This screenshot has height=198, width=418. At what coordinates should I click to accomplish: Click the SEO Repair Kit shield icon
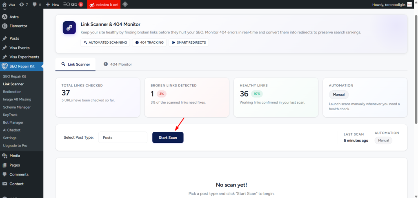pos(4,66)
